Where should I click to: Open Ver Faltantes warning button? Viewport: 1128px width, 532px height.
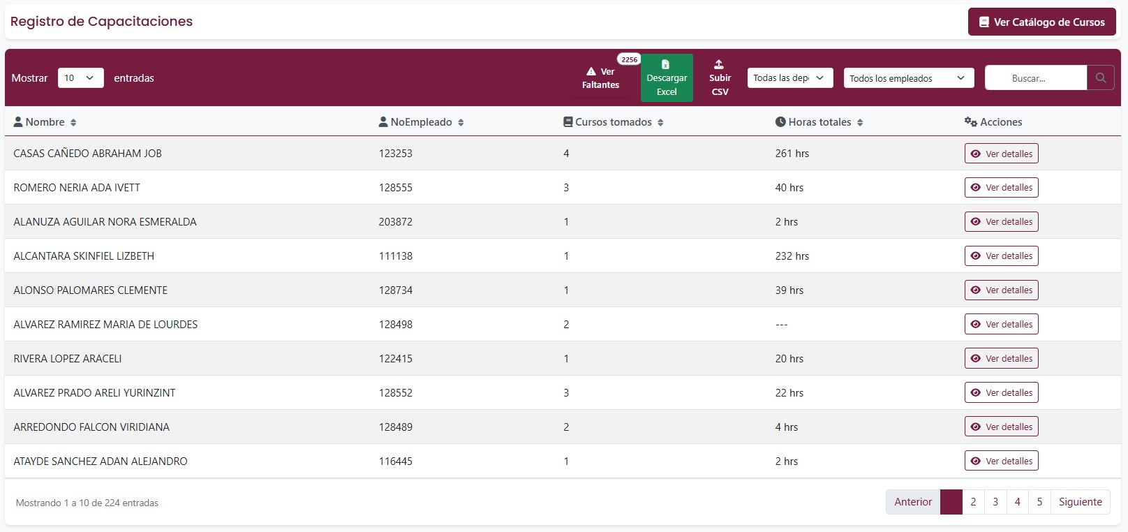(x=600, y=78)
